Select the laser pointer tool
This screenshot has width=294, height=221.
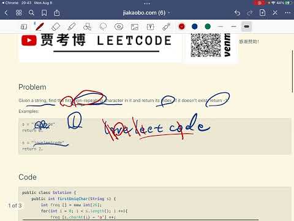tap(166, 26)
